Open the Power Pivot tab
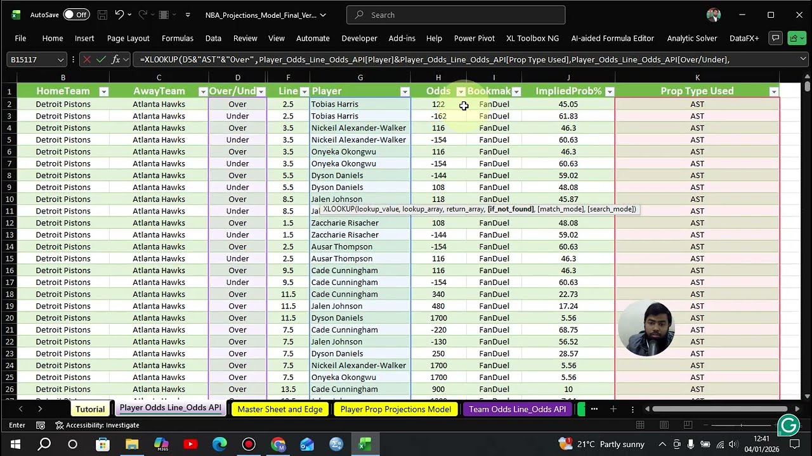The width and height of the screenshot is (812, 456). tap(474, 38)
